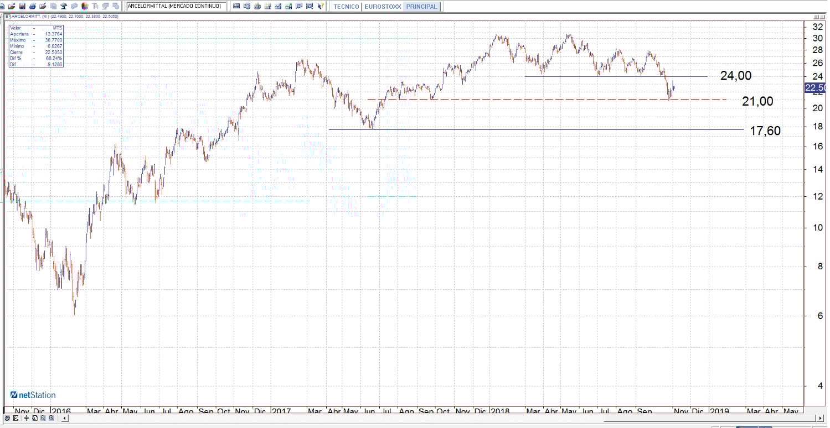The height and width of the screenshot is (428, 830).
Task: Zoom out with the minus magnifier icon
Action: click(x=42, y=418)
